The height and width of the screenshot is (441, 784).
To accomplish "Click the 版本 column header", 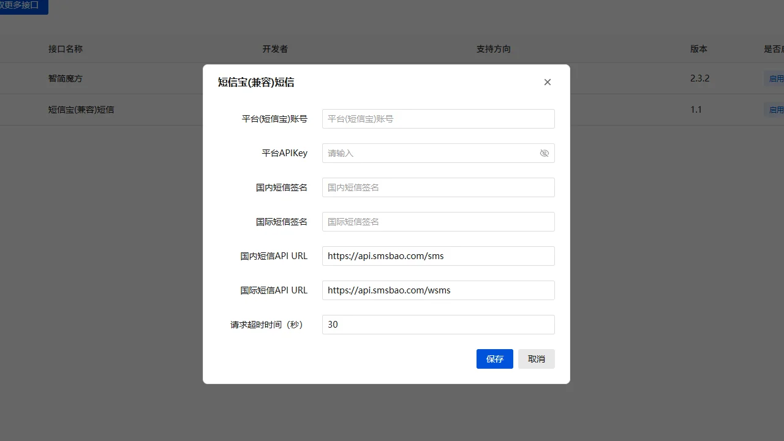I will [699, 49].
